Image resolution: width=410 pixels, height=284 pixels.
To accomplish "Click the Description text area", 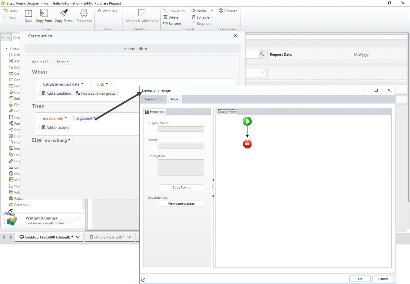I will [x=181, y=167].
